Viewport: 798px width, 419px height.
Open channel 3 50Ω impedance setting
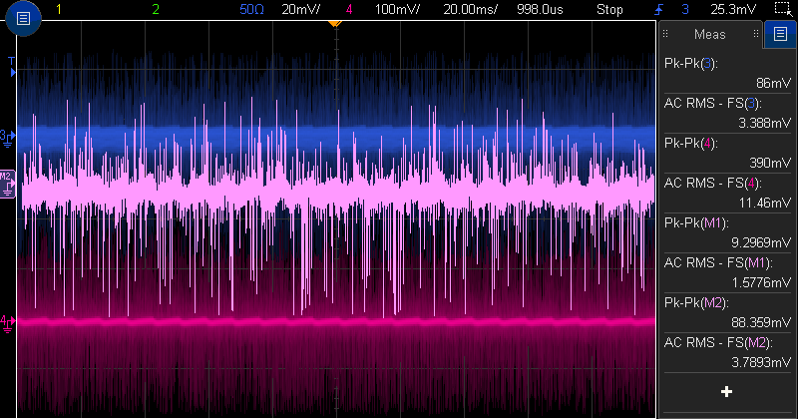point(252,9)
